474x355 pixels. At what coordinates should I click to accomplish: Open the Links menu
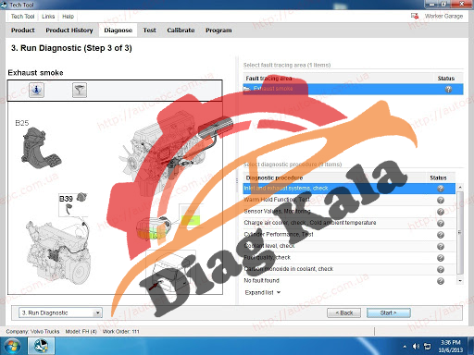[x=48, y=17]
